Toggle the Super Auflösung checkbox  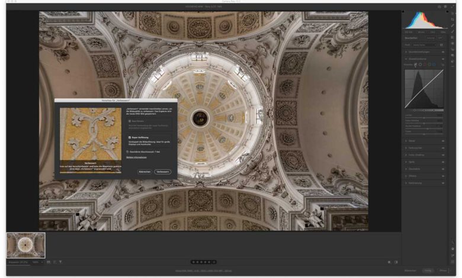(130, 137)
